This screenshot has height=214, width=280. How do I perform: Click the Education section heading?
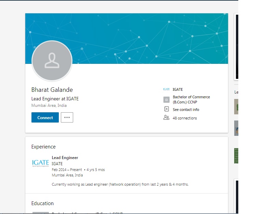coord(42,203)
